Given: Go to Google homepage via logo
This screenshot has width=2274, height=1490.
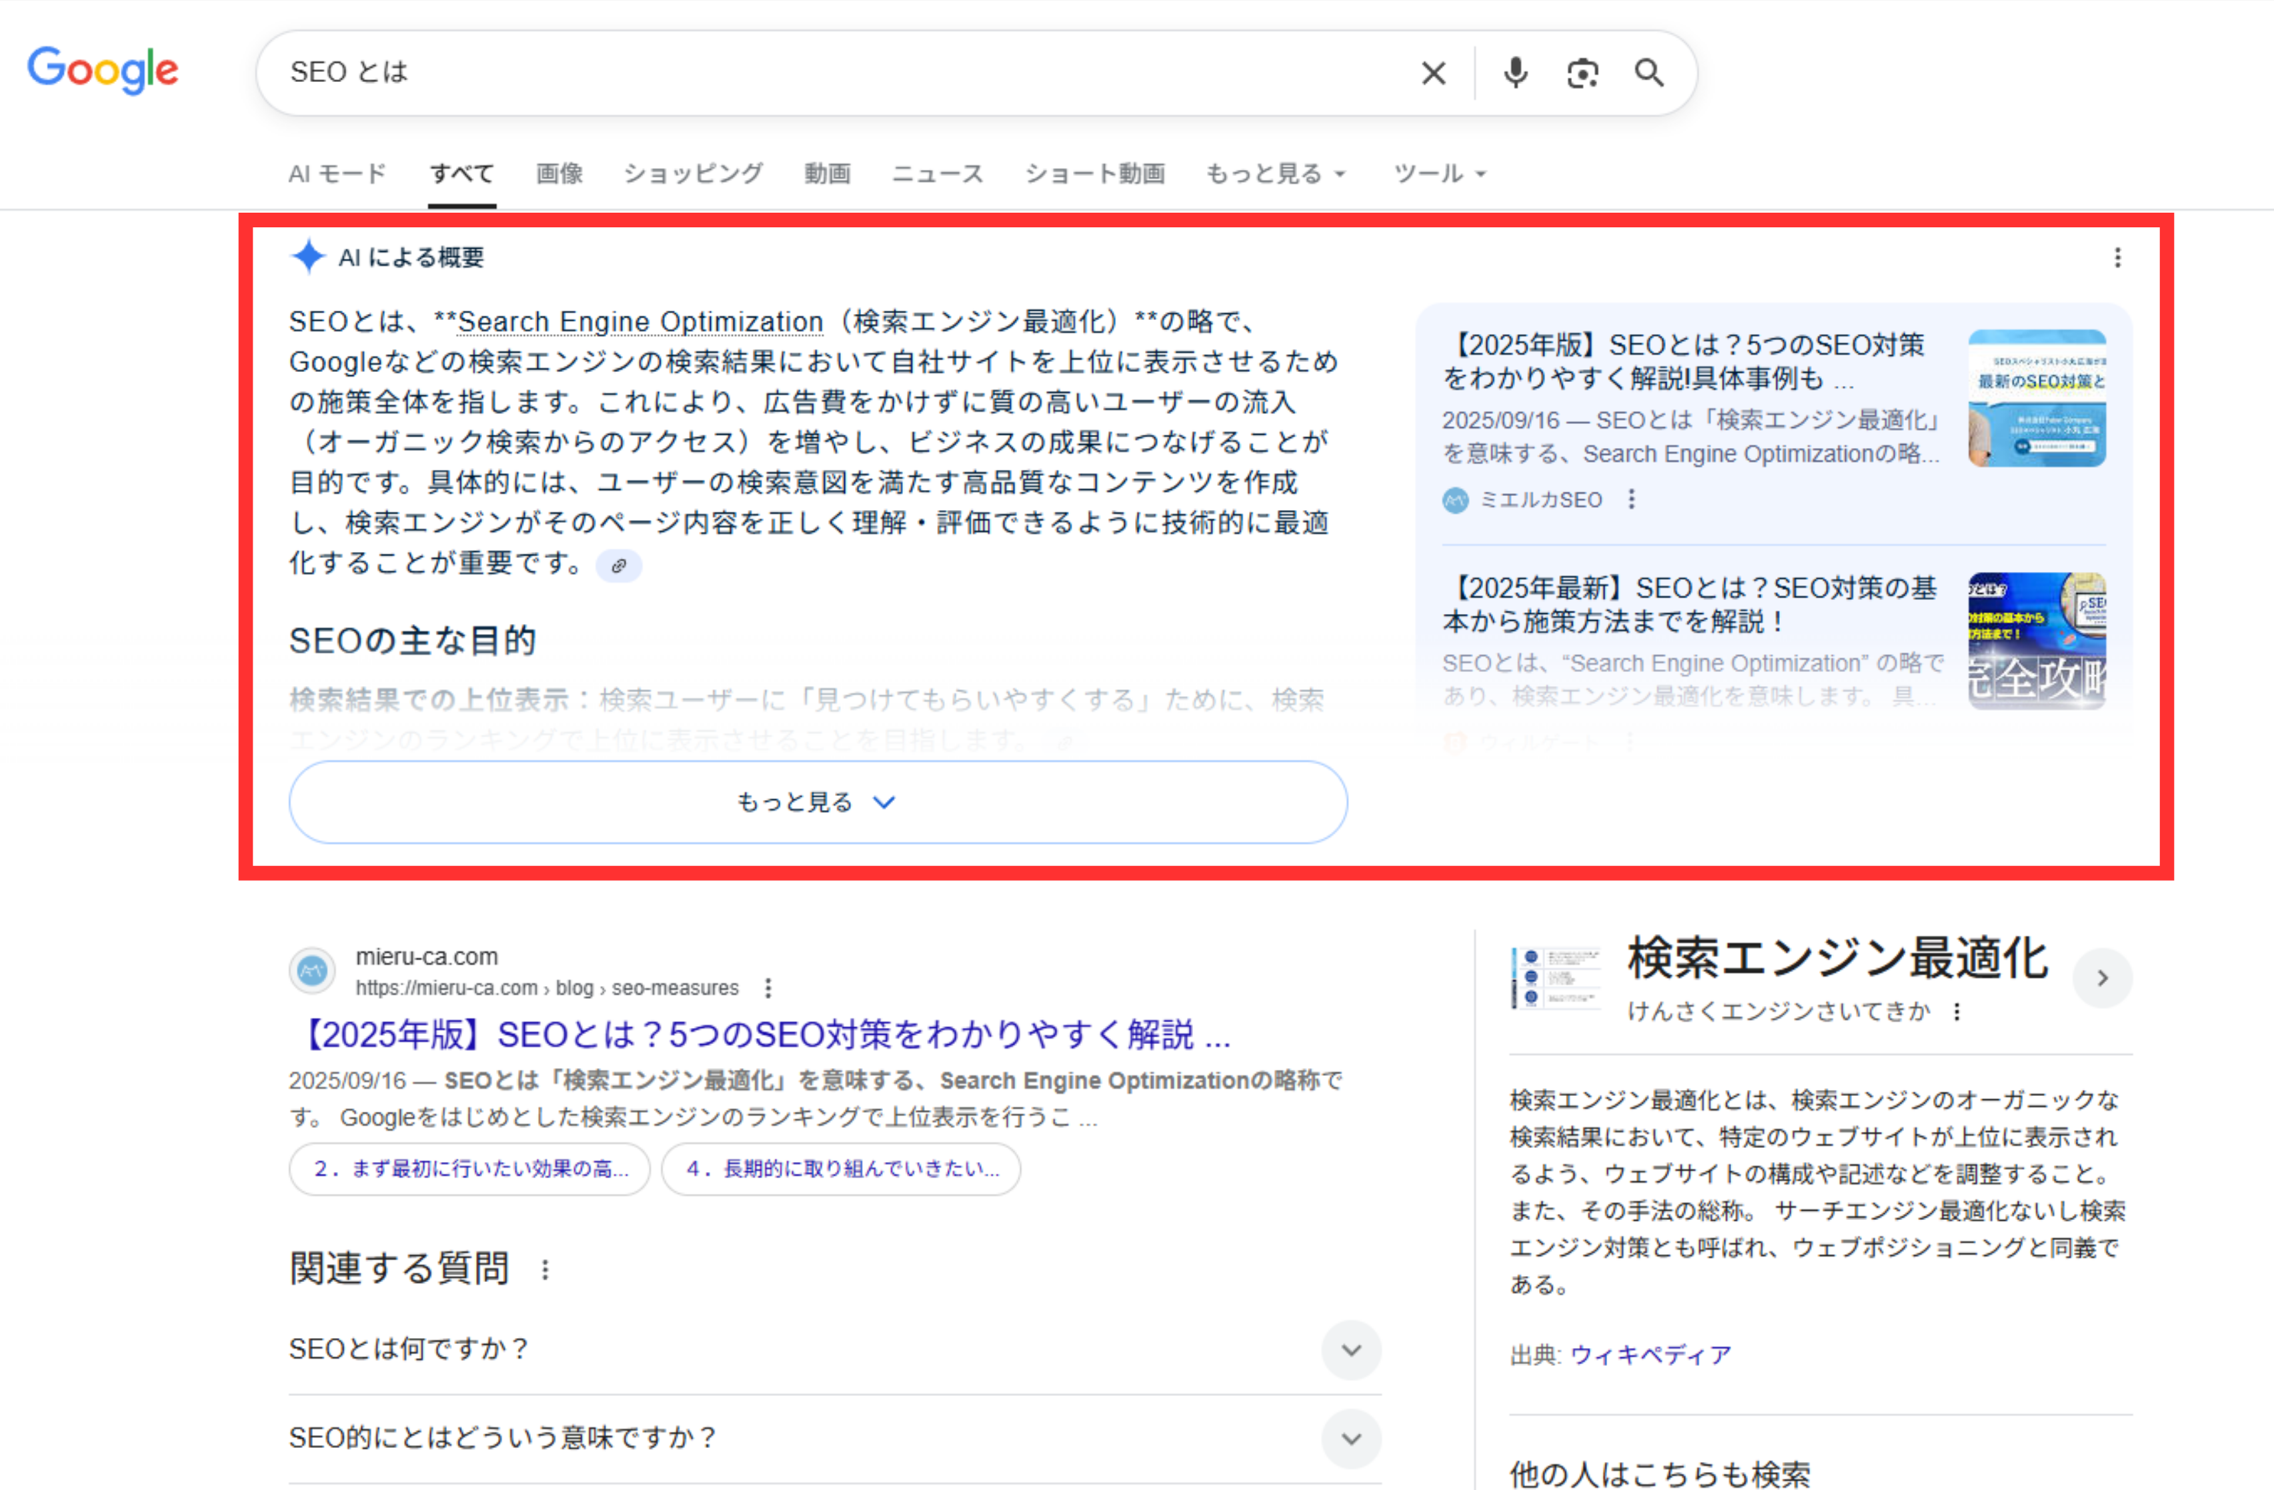Looking at the screenshot, I should pyautogui.click(x=102, y=70).
